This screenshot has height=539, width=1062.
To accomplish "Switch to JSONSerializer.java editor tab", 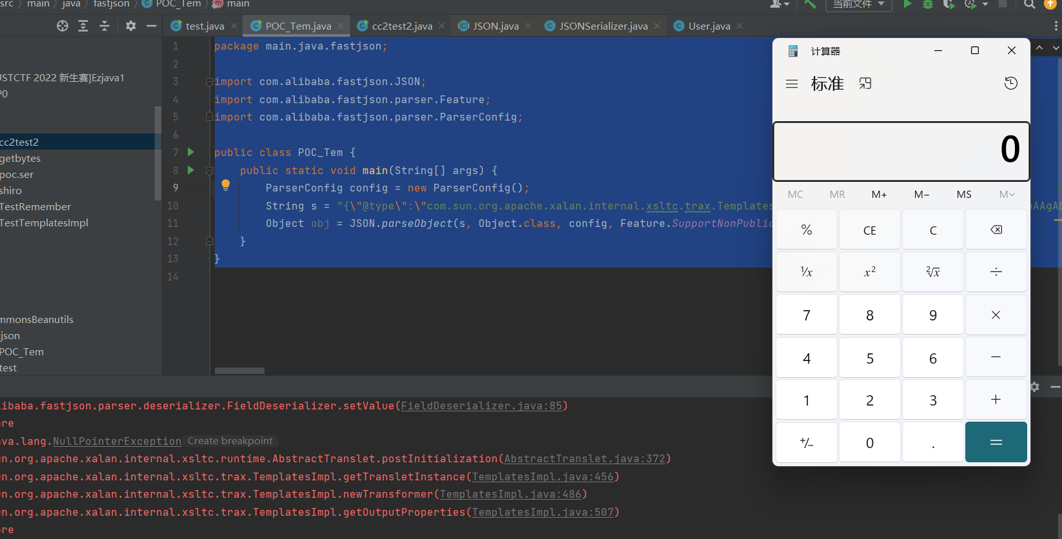I will pos(603,26).
